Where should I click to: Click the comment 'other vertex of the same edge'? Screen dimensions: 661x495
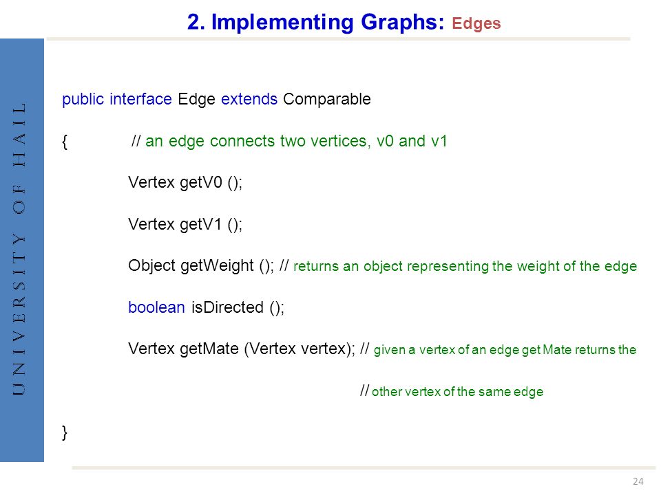(x=452, y=391)
